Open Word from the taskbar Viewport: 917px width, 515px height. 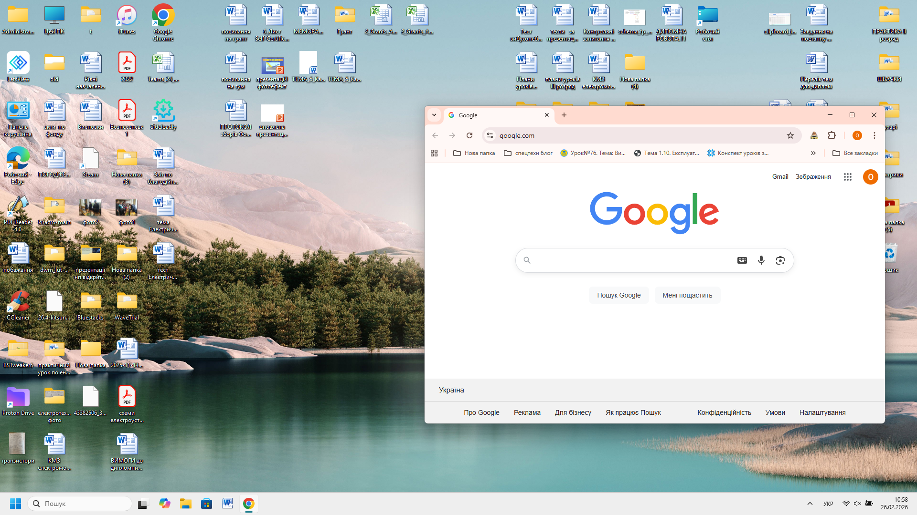pyautogui.click(x=227, y=504)
